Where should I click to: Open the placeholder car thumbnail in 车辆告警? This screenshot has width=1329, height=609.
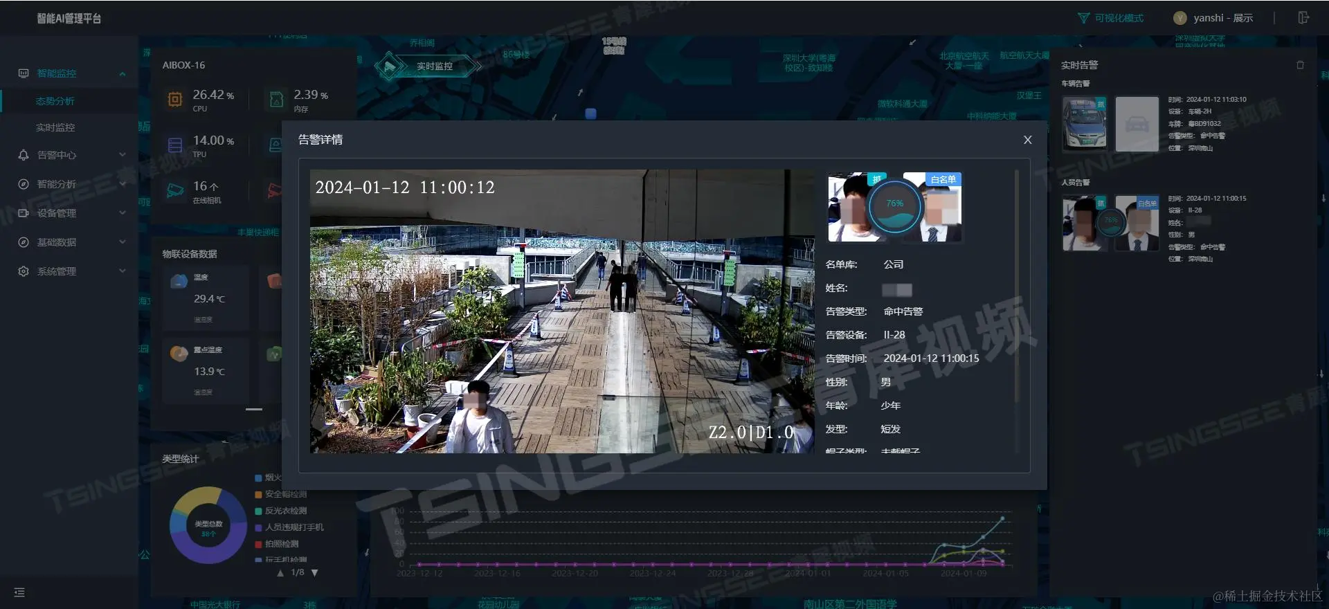pyautogui.click(x=1137, y=124)
